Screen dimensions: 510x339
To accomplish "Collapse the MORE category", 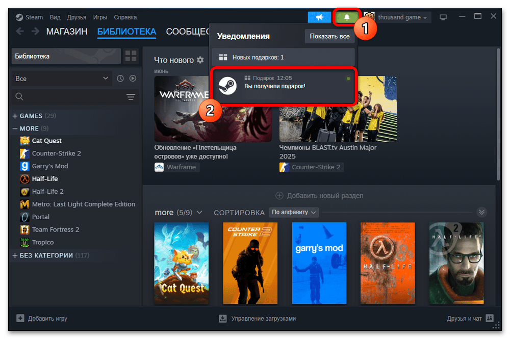I will point(15,128).
